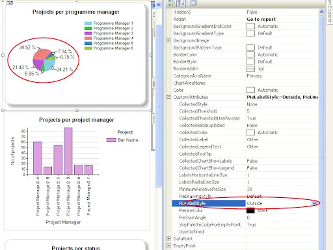Click the PieDrawingStyle property

tap(195, 196)
